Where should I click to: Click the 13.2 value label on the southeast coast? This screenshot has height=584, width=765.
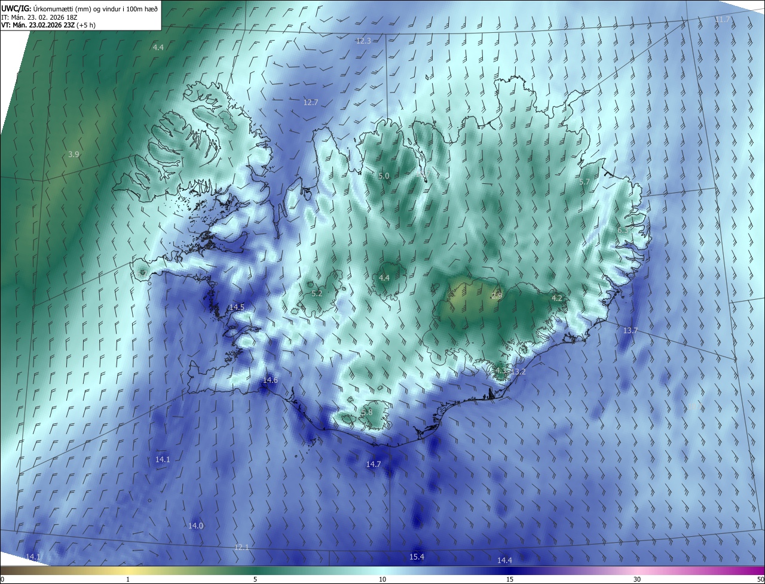pyautogui.click(x=518, y=372)
